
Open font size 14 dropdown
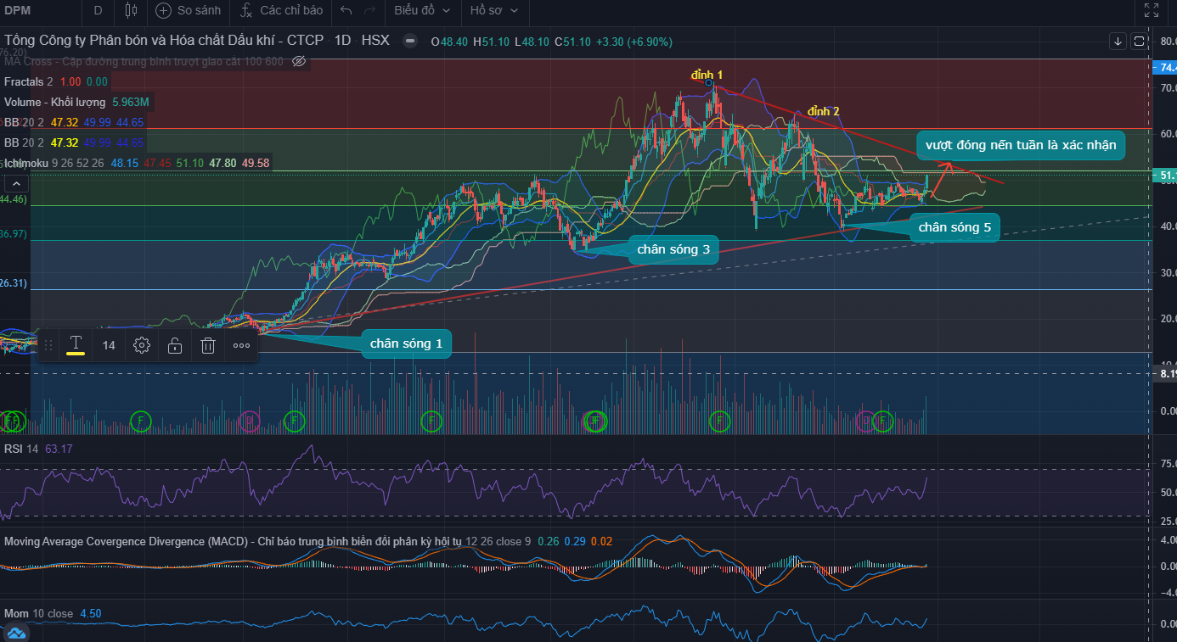[x=109, y=345]
